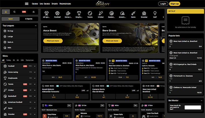Open stats icon for Djokovic vs Kovacevic
The height and width of the screenshot is (118, 205).
click(87, 90)
